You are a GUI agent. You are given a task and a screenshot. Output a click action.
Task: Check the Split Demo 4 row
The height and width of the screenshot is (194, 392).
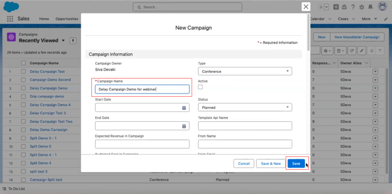click(23, 163)
